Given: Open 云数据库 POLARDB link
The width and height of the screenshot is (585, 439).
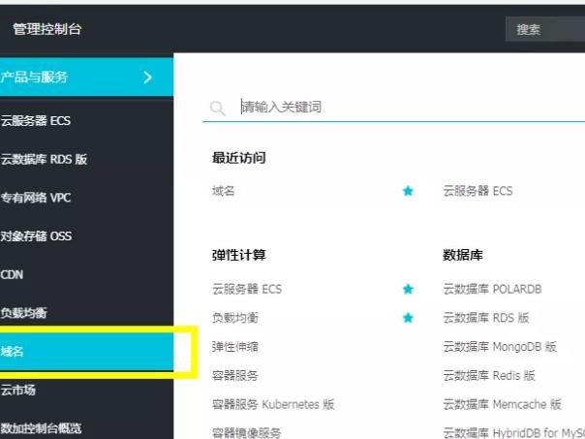Looking at the screenshot, I should pos(492,289).
